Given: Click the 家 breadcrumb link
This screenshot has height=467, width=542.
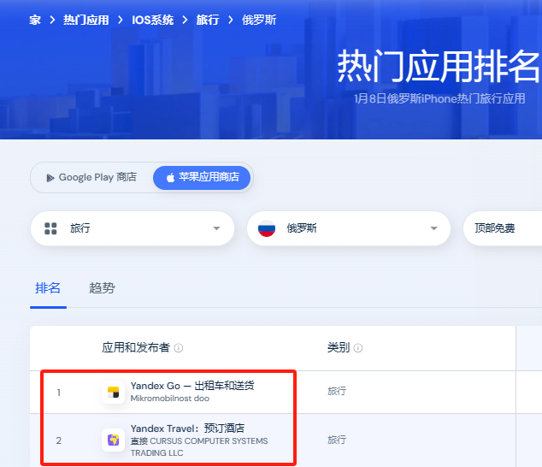Looking at the screenshot, I should 35,20.
